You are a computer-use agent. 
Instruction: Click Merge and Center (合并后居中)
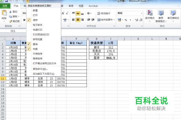tap(105, 20)
